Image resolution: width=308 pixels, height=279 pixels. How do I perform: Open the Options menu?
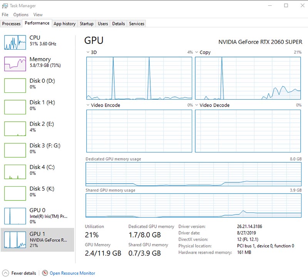(21, 15)
